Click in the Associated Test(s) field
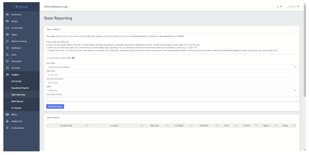This screenshot has width=309, height=155. 173,99
